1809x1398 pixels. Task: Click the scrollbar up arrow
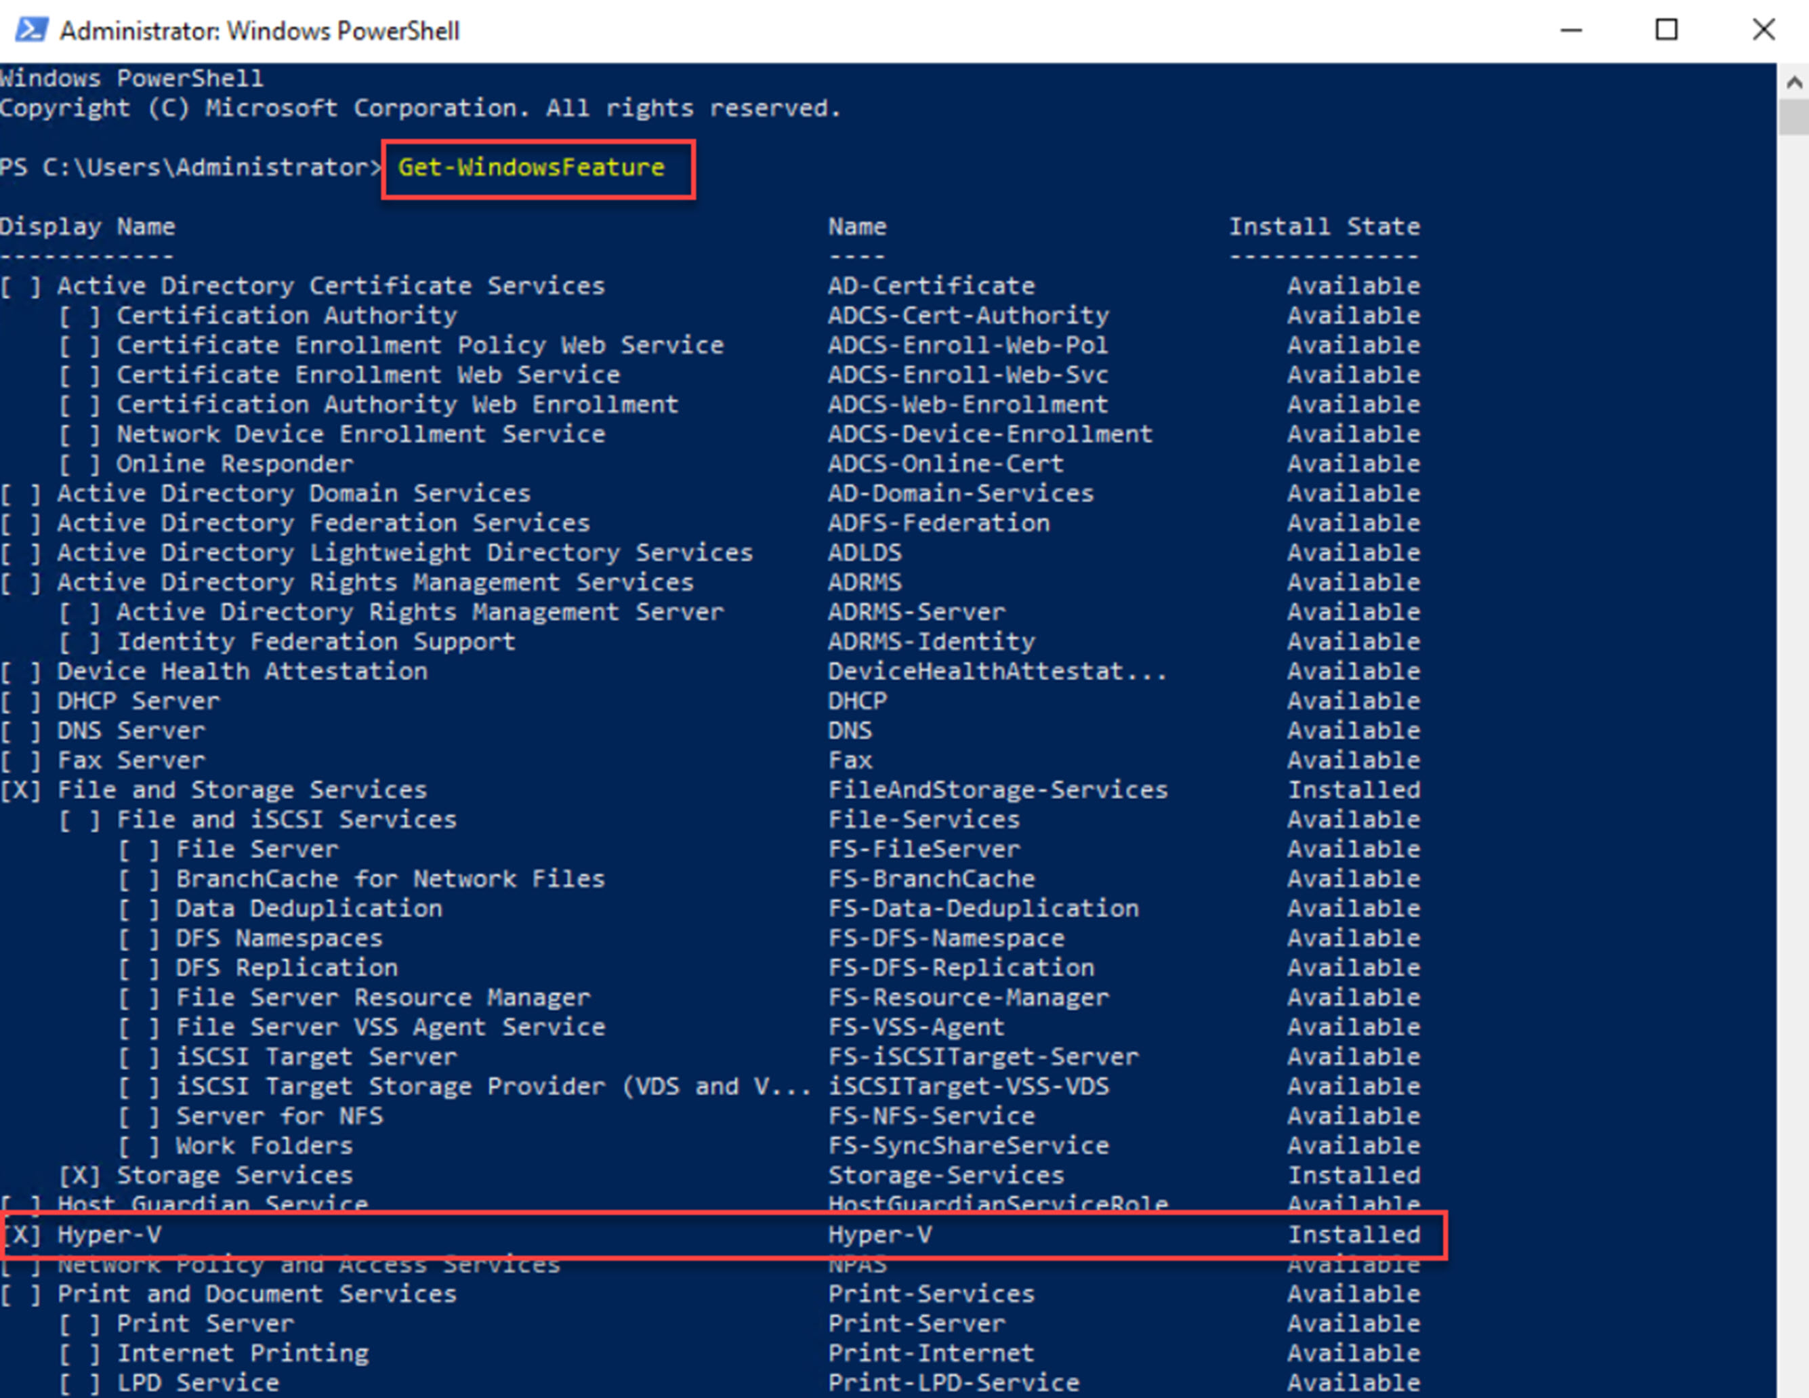coord(1793,82)
